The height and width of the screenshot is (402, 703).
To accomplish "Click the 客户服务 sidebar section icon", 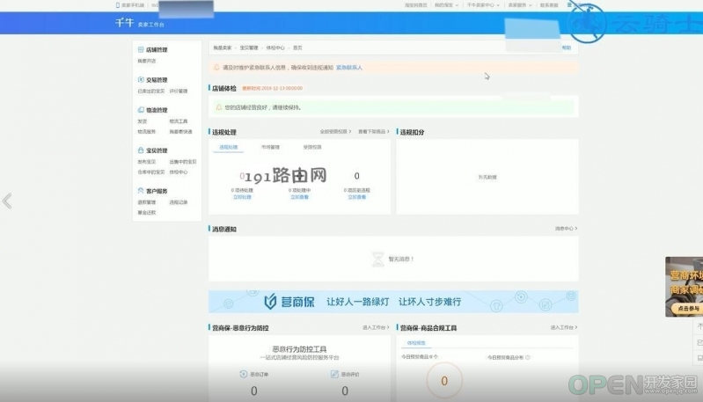I will 141,191.
